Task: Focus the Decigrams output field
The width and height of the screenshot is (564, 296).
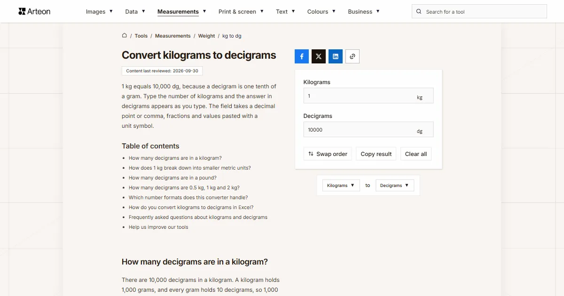Action: tap(368, 130)
